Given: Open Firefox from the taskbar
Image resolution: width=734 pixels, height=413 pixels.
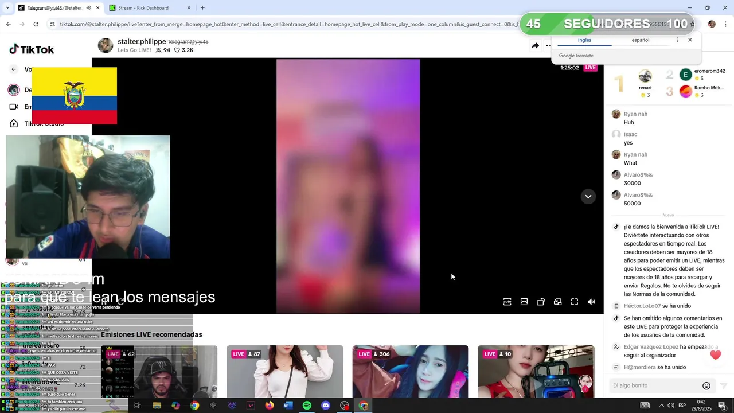Looking at the screenshot, I should pyautogui.click(x=270, y=406).
